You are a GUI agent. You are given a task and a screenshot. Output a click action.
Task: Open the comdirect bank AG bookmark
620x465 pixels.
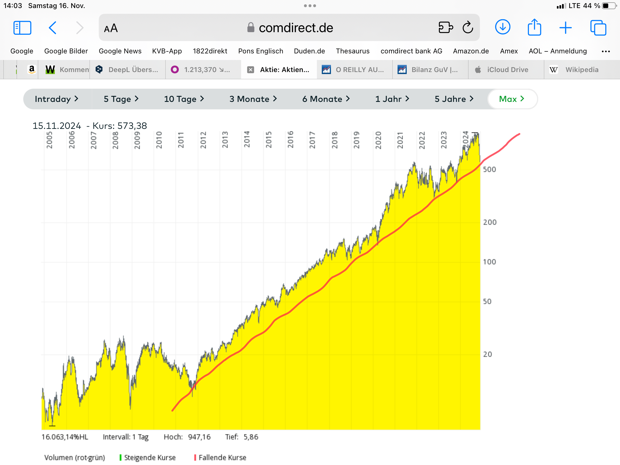click(411, 51)
